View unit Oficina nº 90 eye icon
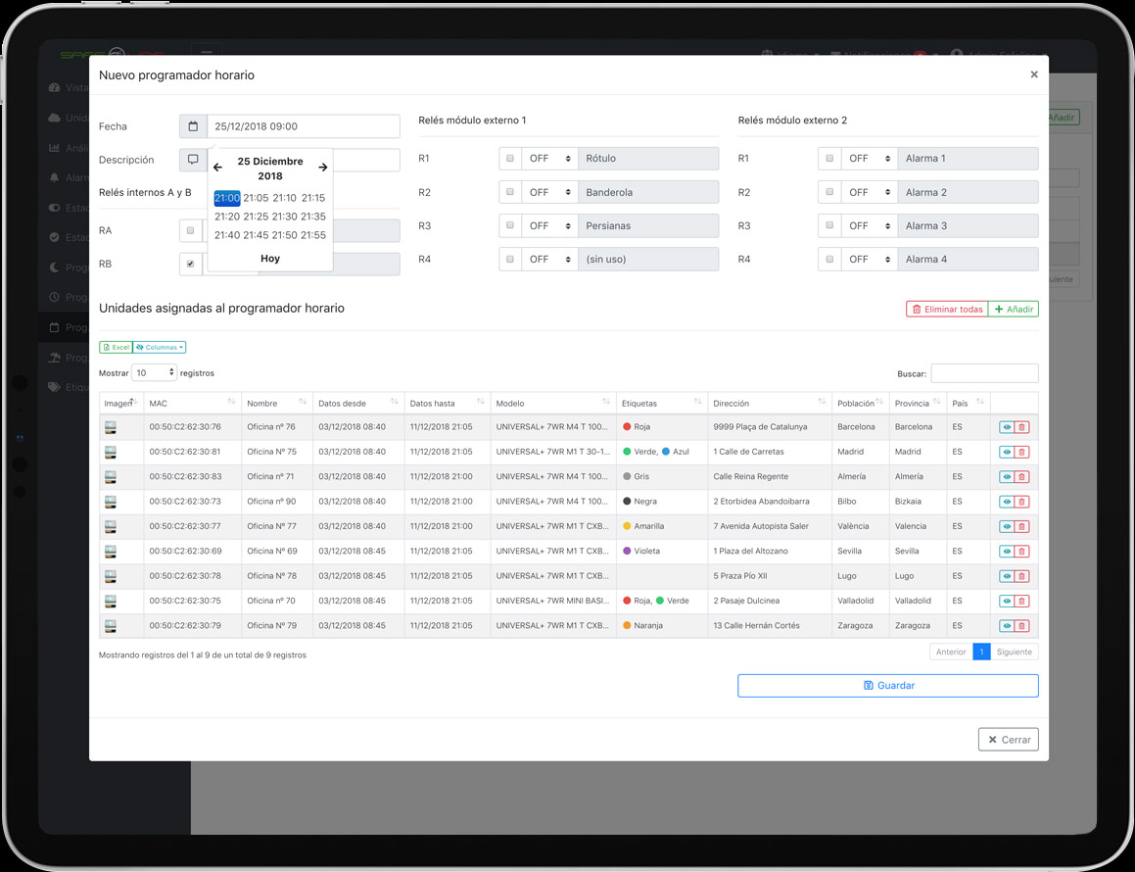 click(x=1006, y=502)
